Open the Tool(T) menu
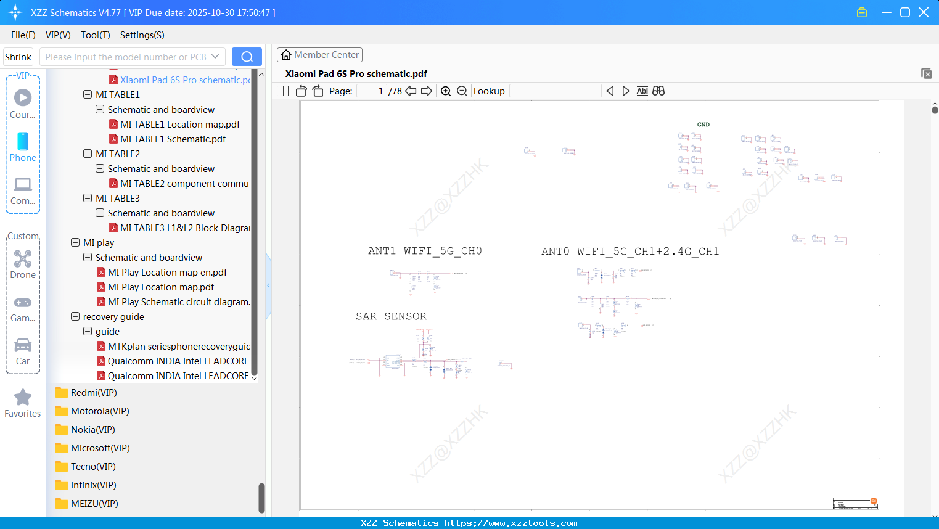Screen dimensions: 939x529 [96, 35]
